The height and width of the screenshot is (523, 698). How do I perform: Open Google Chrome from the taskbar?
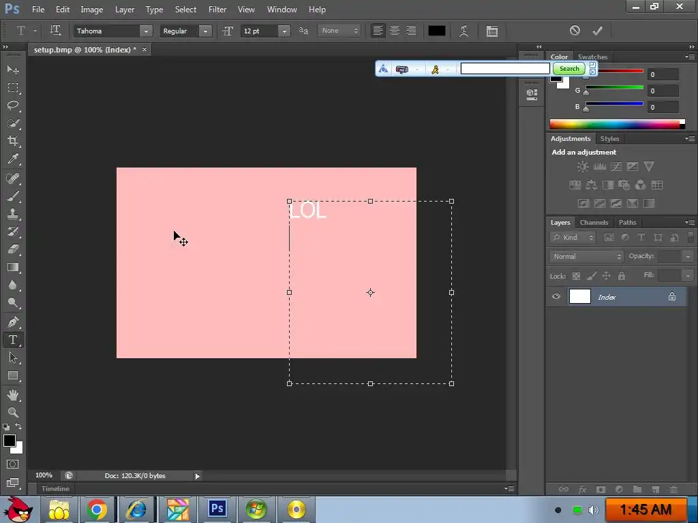pyautogui.click(x=97, y=509)
